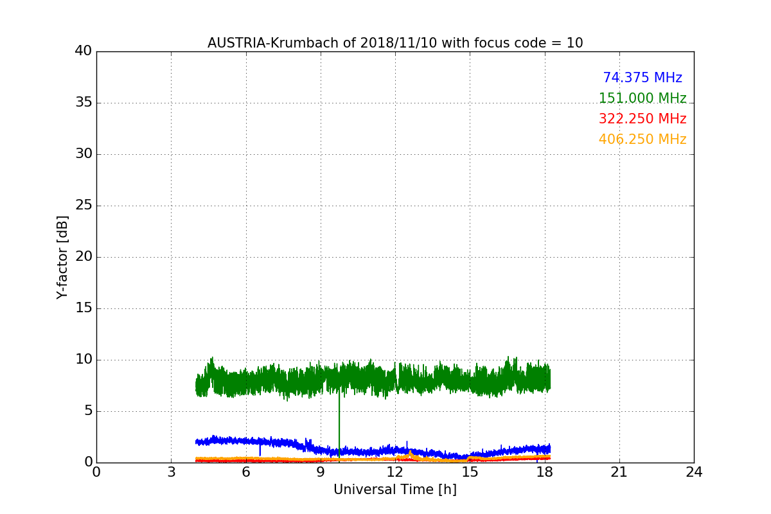Select the blue "74.375 MHz" legend label

coord(642,78)
